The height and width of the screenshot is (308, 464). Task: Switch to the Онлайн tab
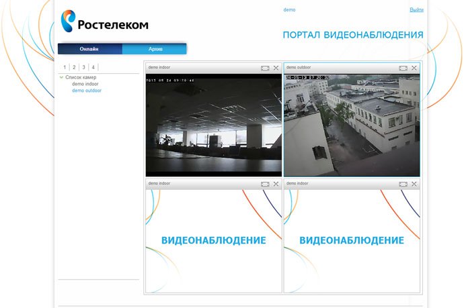coord(90,49)
